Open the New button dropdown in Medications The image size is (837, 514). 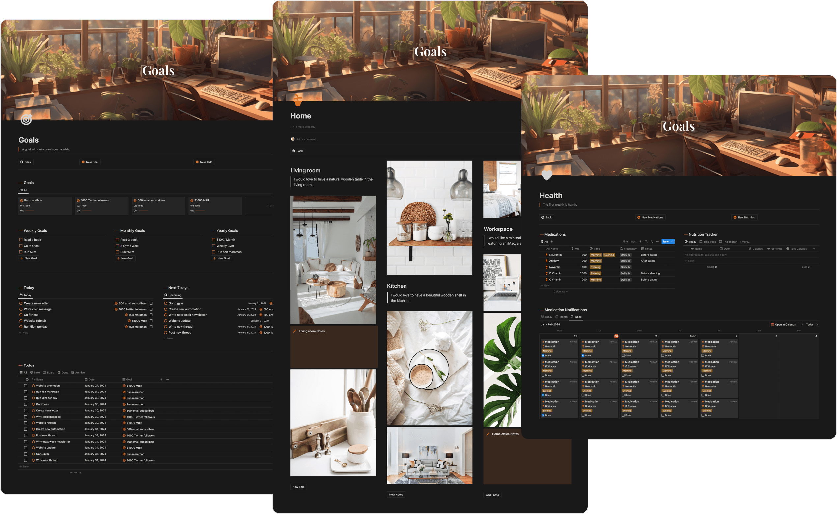pyautogui.click(x=672, y=241)
